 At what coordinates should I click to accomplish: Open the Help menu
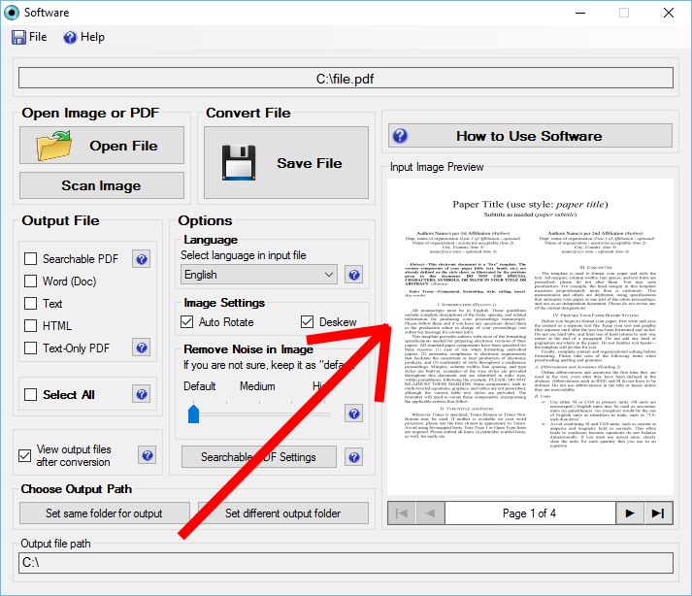pos(83,37)
